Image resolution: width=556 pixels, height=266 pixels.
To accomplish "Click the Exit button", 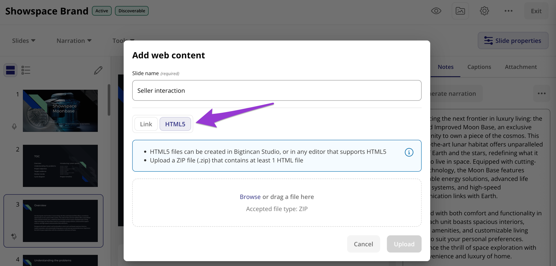I will (x=536, y=11).
